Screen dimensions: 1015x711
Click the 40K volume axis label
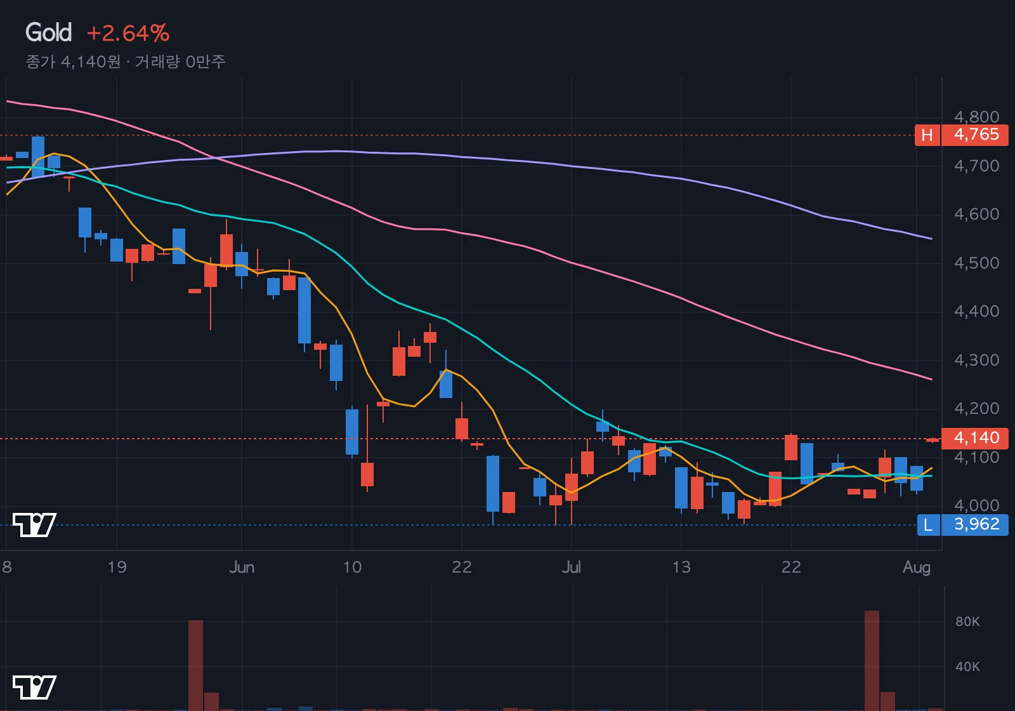pos(968,667)
